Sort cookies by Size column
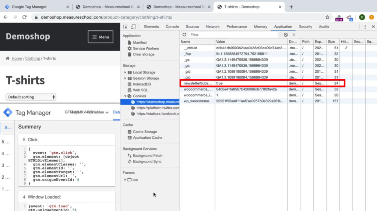 click(333, 42)
